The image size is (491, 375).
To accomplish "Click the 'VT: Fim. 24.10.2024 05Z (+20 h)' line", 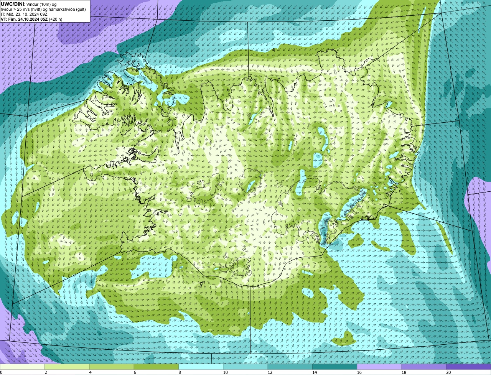I will pyautogui.click(x=31, y=19).
